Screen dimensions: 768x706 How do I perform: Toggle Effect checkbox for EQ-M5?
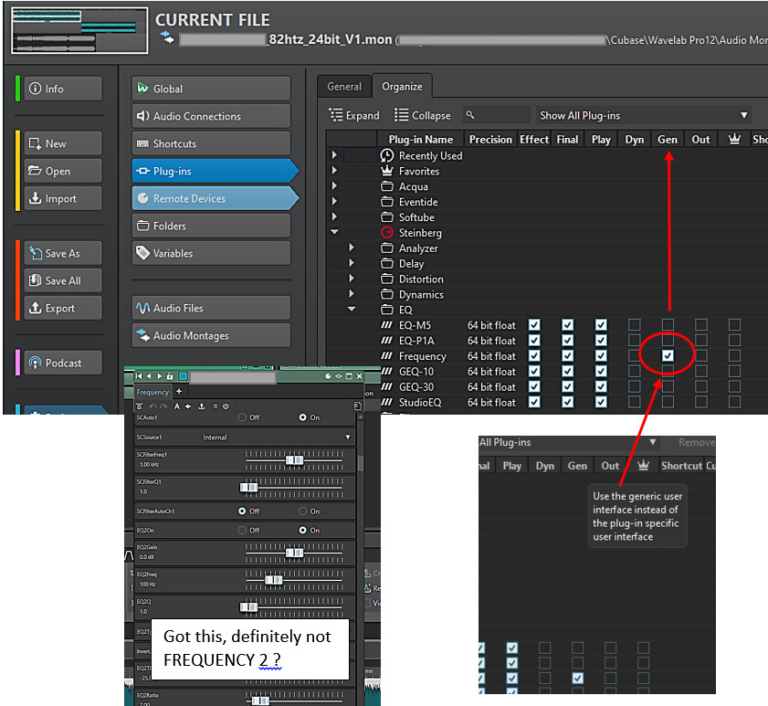534,325
